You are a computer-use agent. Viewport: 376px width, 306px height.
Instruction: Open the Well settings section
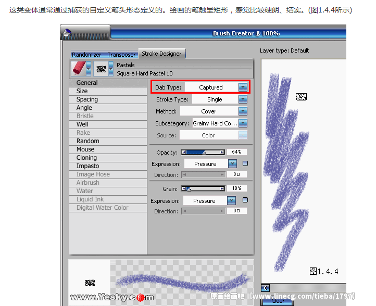tap(108, 124)
